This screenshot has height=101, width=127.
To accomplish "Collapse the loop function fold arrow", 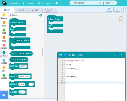I will click(x=64, y=77).
